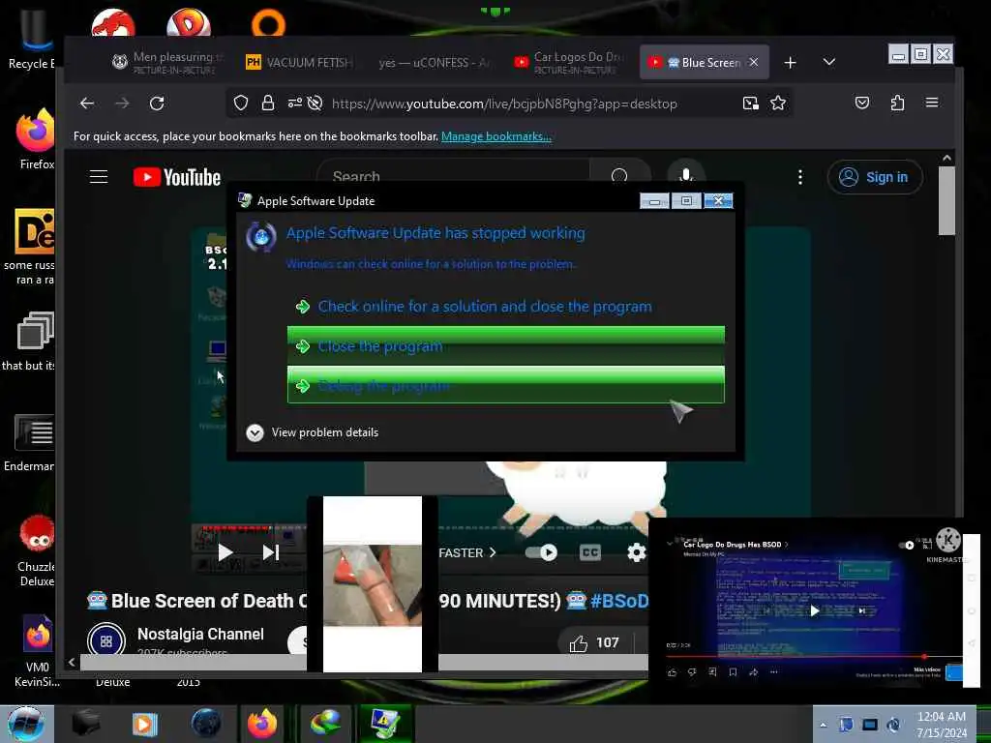
Task: Click the taskbar clock showing 12:04 AM
Action: [x=941, y=724]
